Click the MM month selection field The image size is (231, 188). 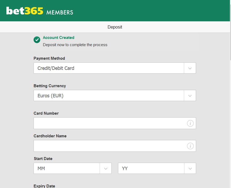(67, 168)
